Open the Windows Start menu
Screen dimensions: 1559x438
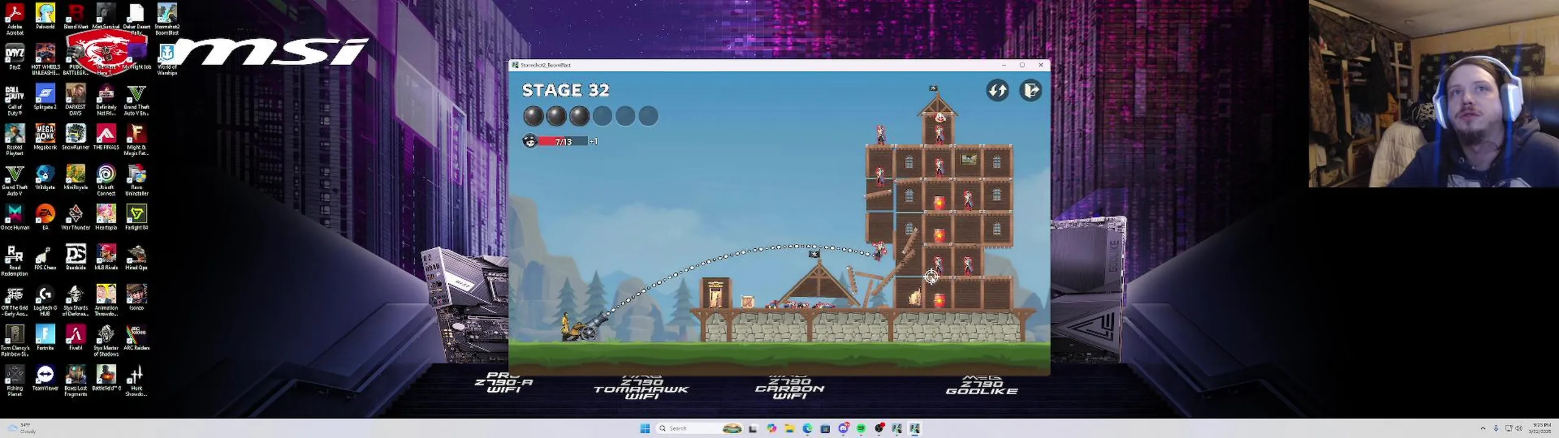[645, 428]
